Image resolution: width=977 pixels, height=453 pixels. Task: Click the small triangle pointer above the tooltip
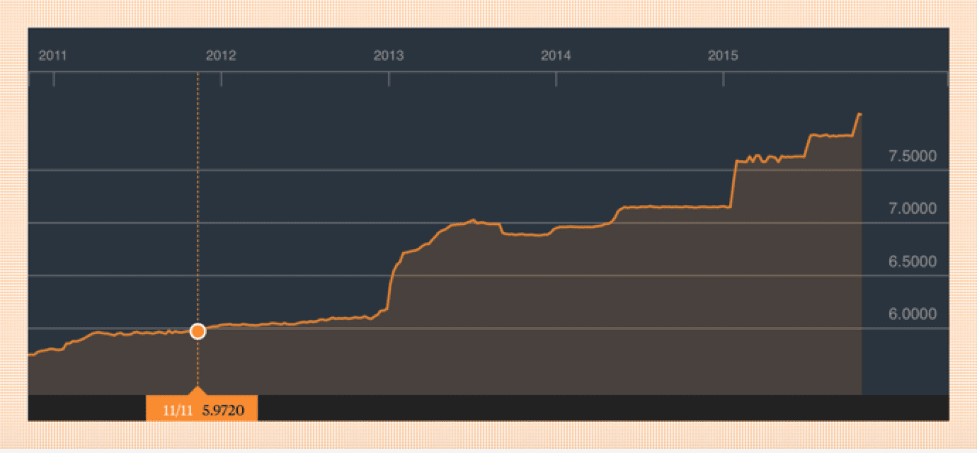coord(198,391)
